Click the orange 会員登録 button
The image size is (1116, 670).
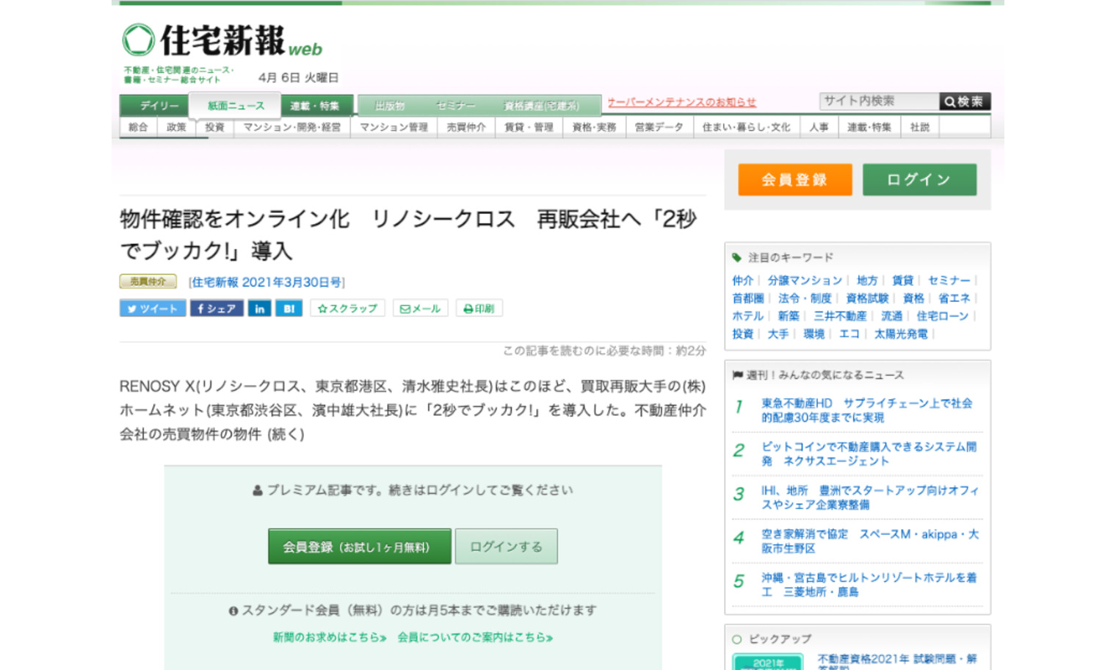click(794, 179)
